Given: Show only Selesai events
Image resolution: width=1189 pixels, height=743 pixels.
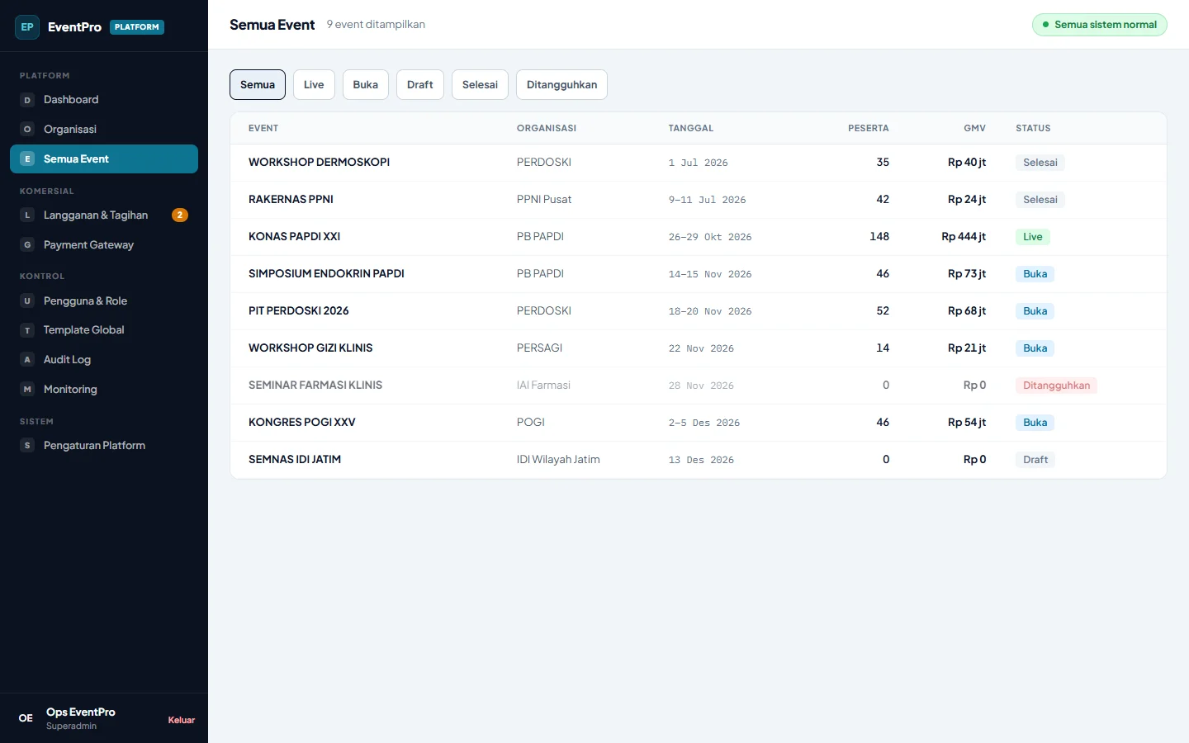Looking at the screenshot, I should point(480,85).
